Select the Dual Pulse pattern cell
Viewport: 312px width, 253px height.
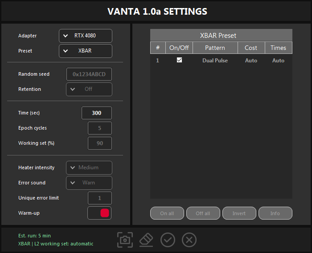pyautogui.click(x=215, y=61)
